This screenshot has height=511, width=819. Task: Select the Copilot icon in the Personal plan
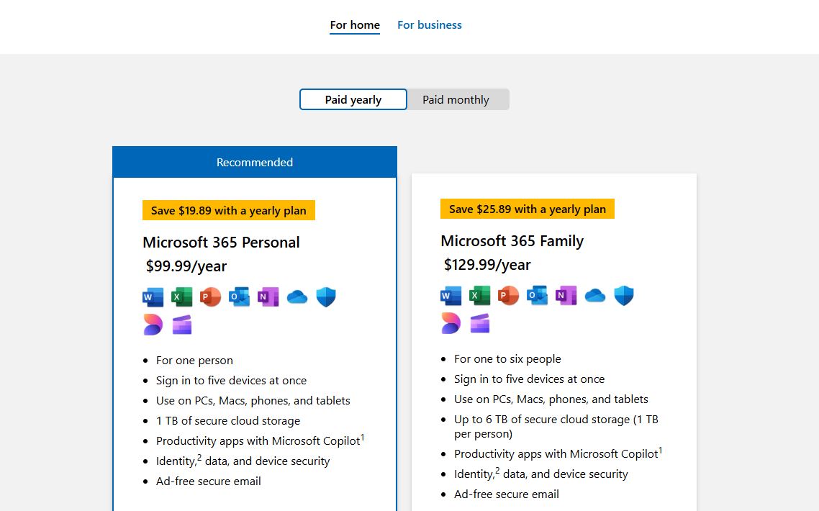pos(153,324)
